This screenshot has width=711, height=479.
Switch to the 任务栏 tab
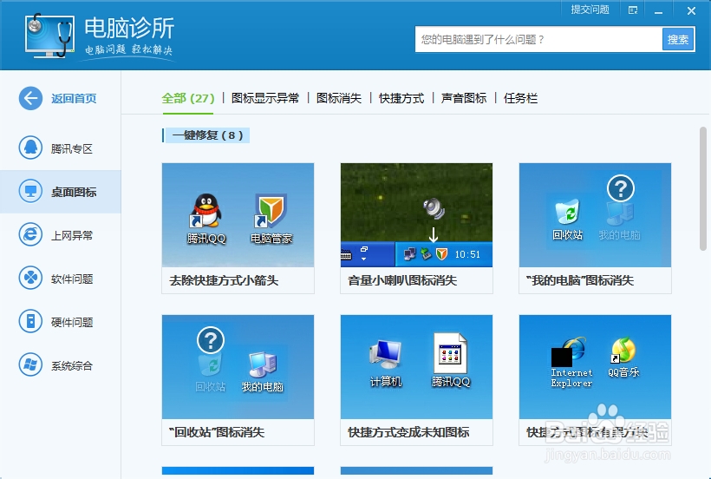pyautogui.click(x=520, y=98)
